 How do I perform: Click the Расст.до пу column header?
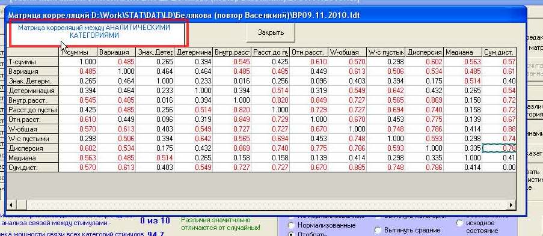[270, 52]
